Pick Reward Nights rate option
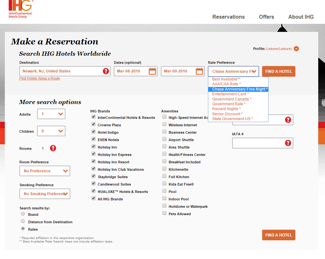 point(238,109)
